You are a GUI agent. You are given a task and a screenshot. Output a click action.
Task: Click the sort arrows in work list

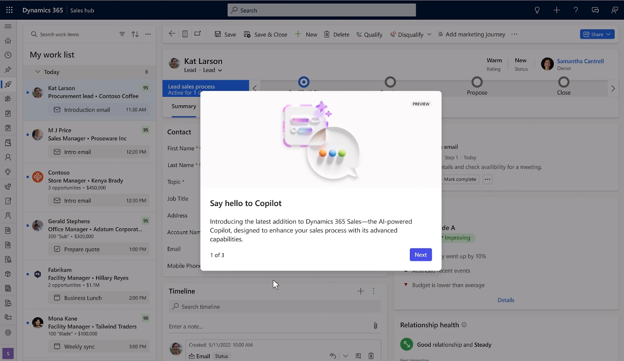(135, 34)
